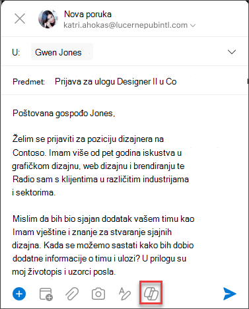The height and width of the screenshot is (309, 249).
Task: Click the greeting 'Poštovana gospođo Jones'
Action: coord(64,114)
